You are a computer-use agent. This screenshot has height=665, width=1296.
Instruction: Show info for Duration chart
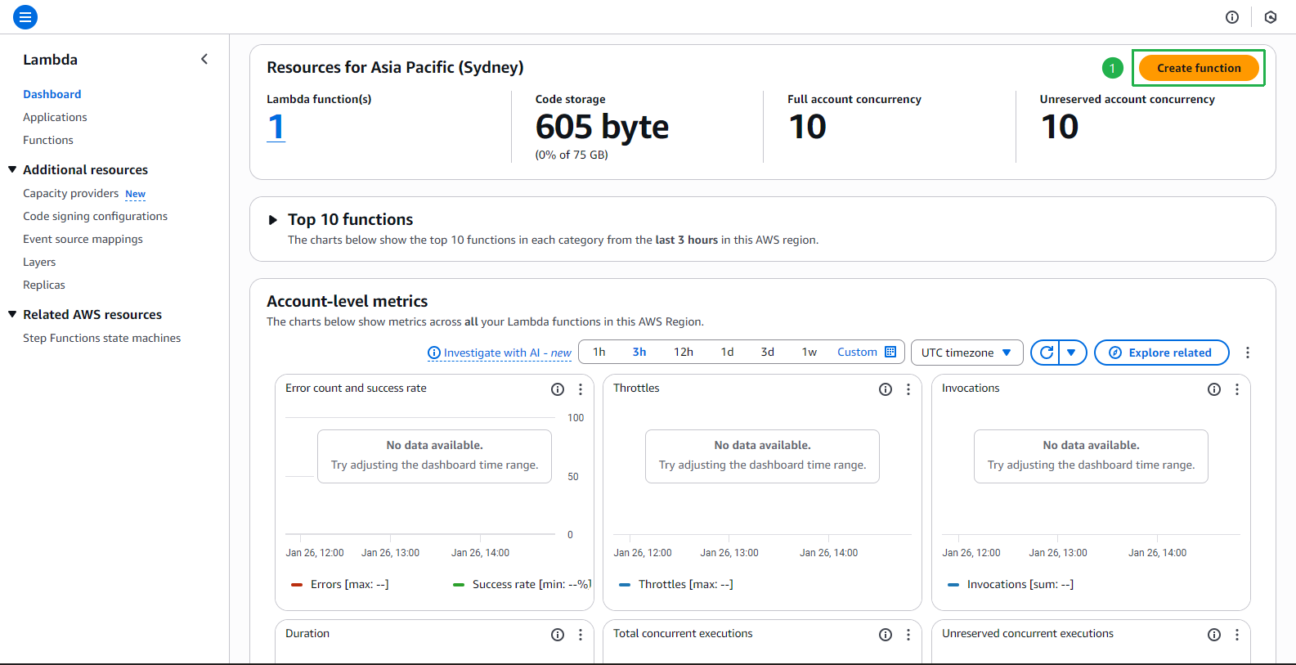click(558, 635)
